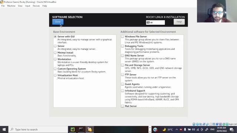The width and height of the screenshot is (237, 133).
Task: Click the microphone tray icon
Action: pos(185,130)
